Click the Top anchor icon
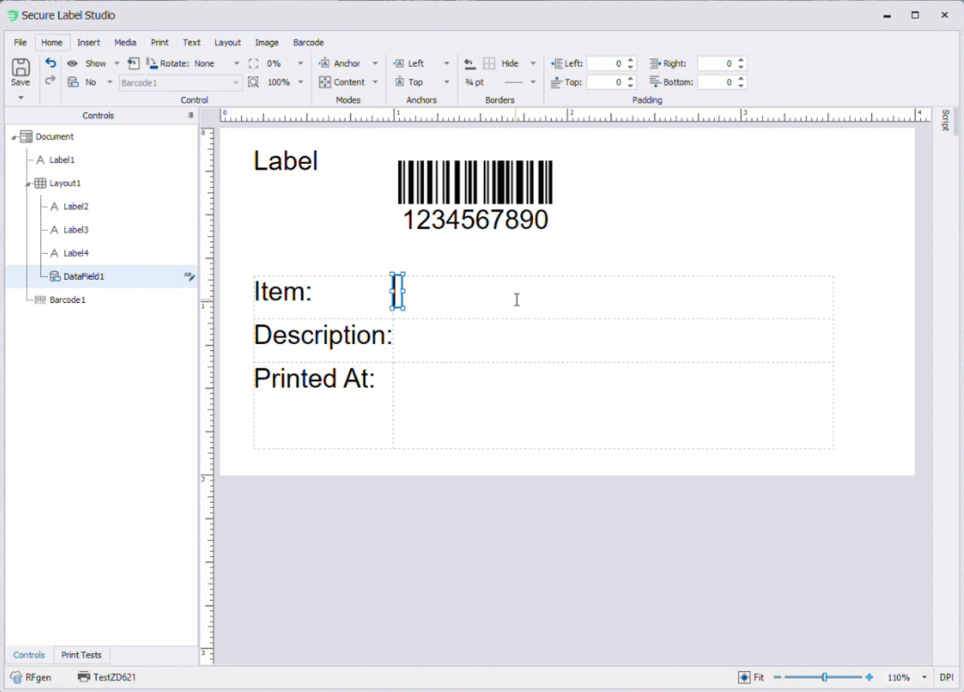This screenshot has width=964, height=692. 399,82
